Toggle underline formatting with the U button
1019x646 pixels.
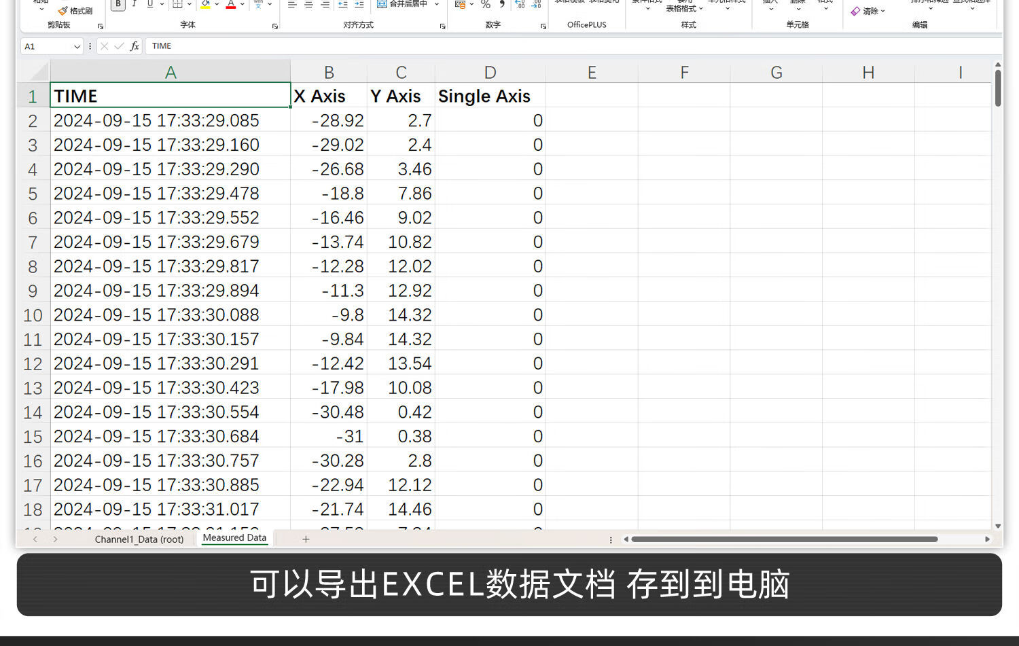pyautogui.click(x=150, y=5)
